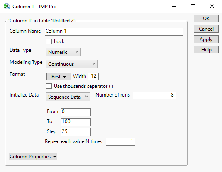Open the Initialize Data Sequence Data dropdown
This screenshot has width=222, height=172.
pos(68,97)
